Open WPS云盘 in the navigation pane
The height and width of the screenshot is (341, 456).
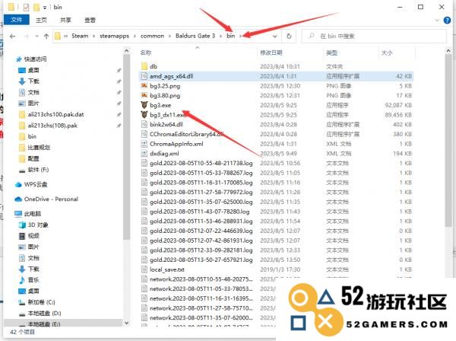(36, 184)
